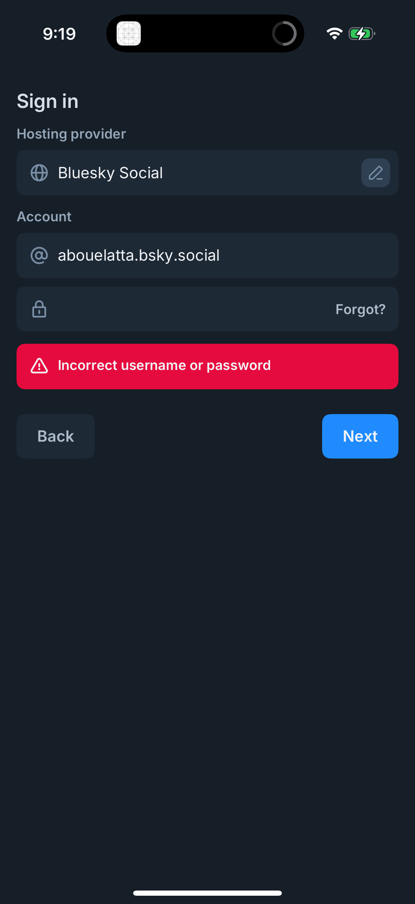Click the @ icon in the account field
The width and height of the screenshot is (415, 904).
(39, 255)
